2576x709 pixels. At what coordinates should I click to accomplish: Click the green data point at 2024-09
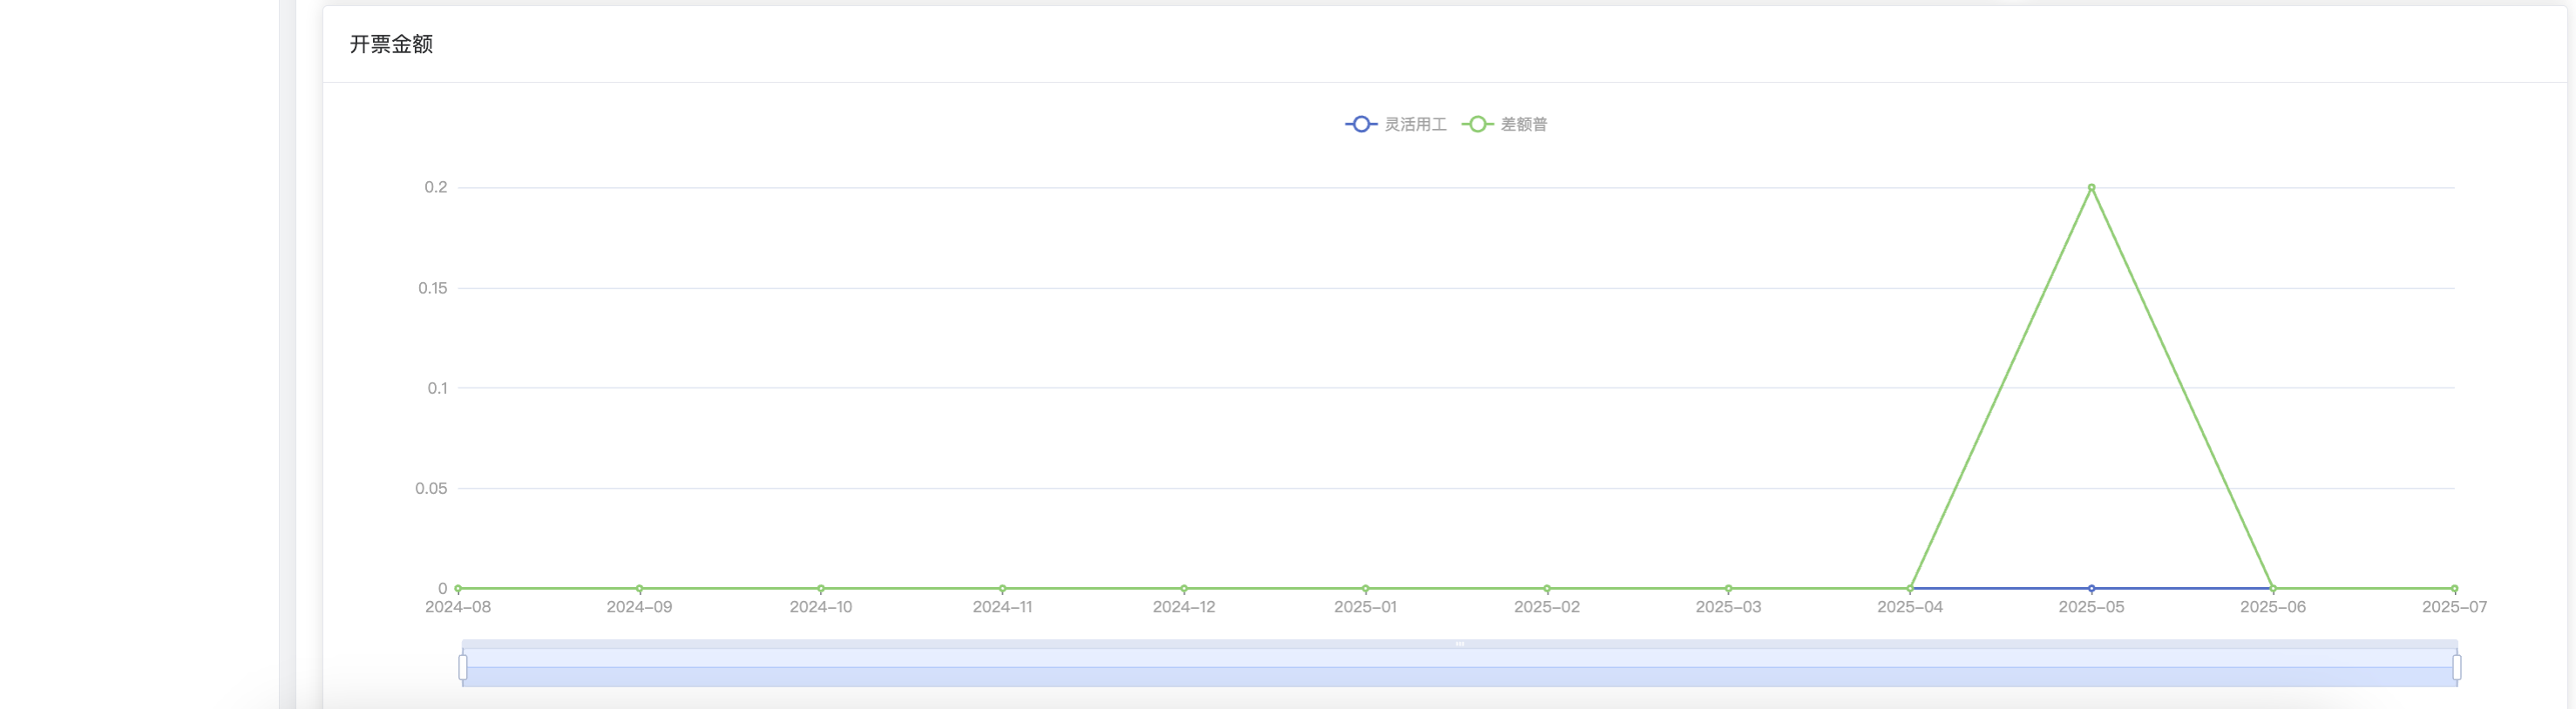pyautogui.click(x=640, y=589)
